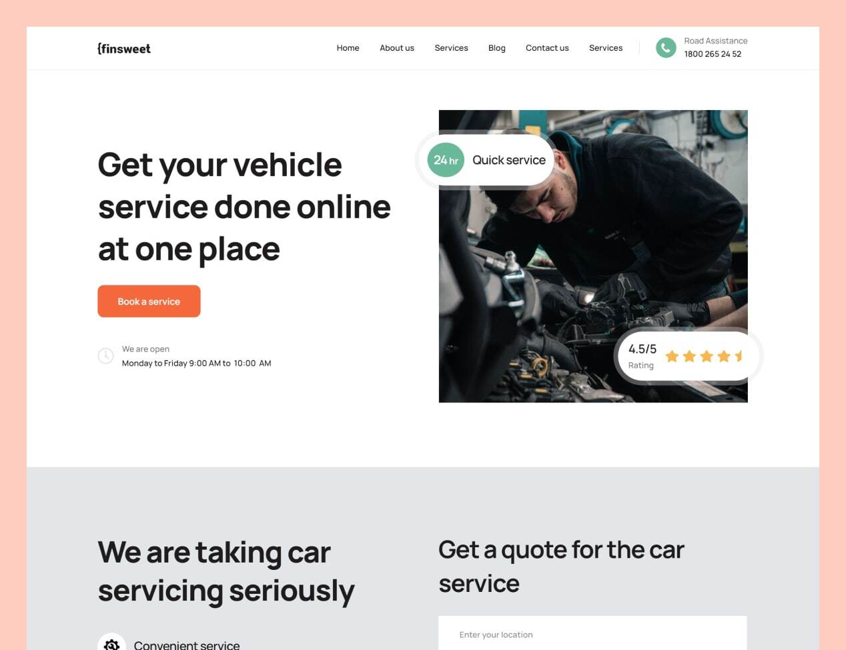Click the clock icon beside opening hours
Image resolution: width=846 pixels, height=650 pixels.
coord(105,356)
